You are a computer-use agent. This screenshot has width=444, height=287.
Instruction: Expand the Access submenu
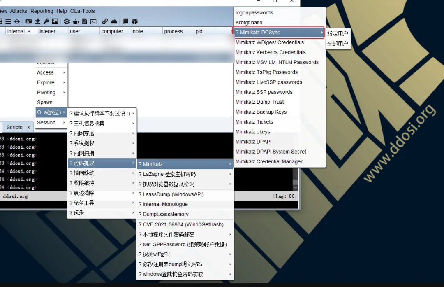(x=51, y=72)
